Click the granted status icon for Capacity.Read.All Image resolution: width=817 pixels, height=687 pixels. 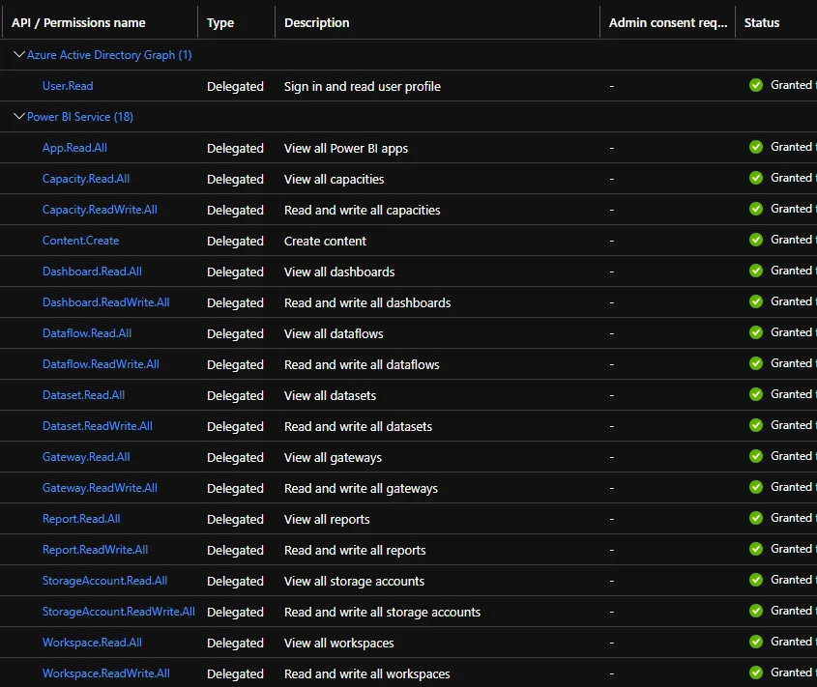pos(756,178)
